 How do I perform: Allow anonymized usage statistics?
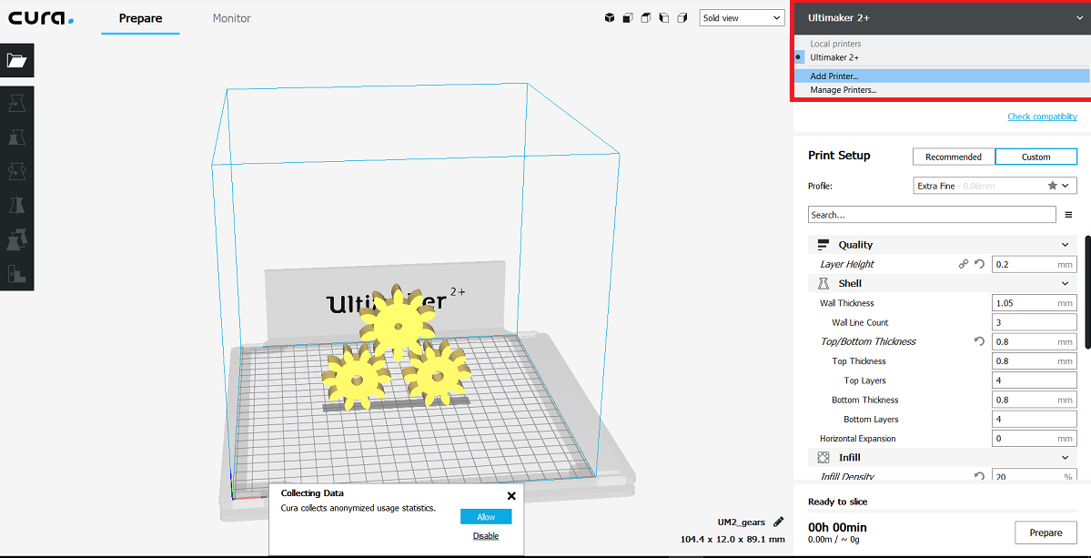[x=486, y=517]
